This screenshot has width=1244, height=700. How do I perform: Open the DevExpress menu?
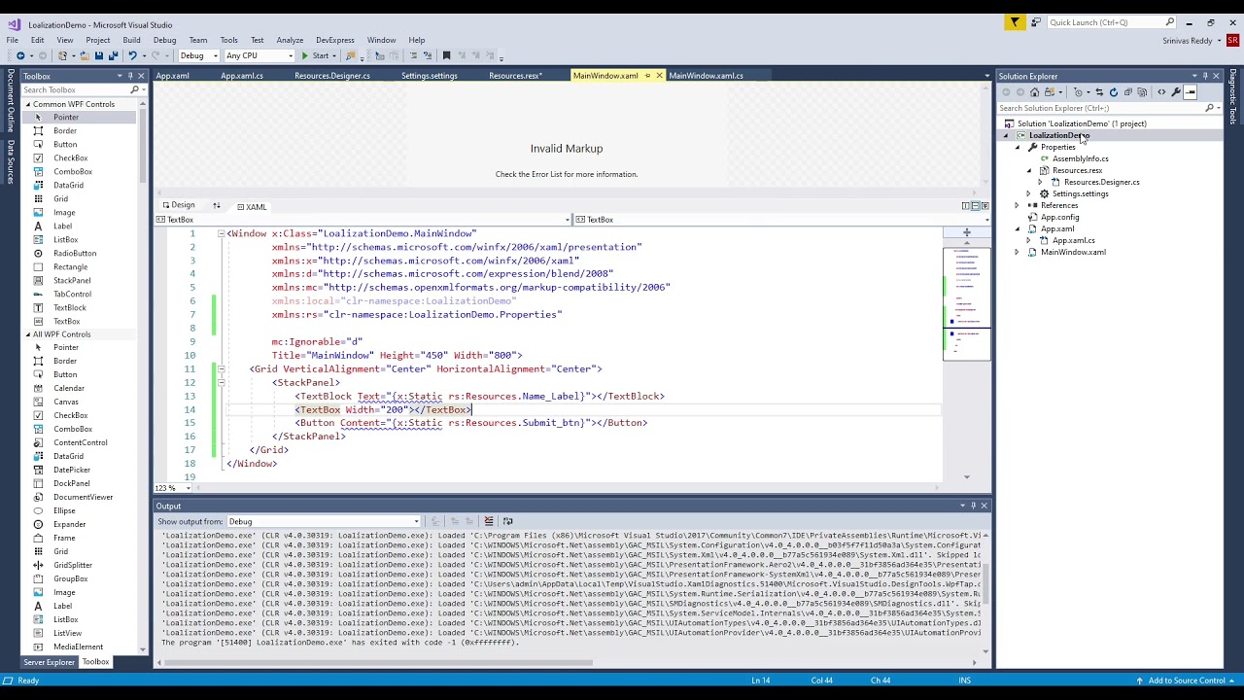click(x=334, y=40)
